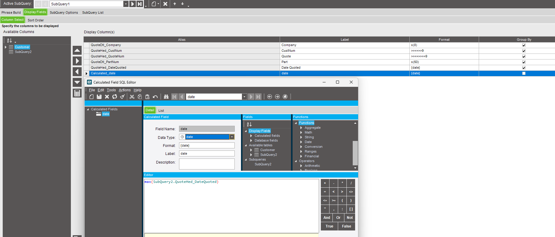Switch to SubQuery Options tab
The width and height of the screenshot is (555, 237).
click(x=64, y=12)
